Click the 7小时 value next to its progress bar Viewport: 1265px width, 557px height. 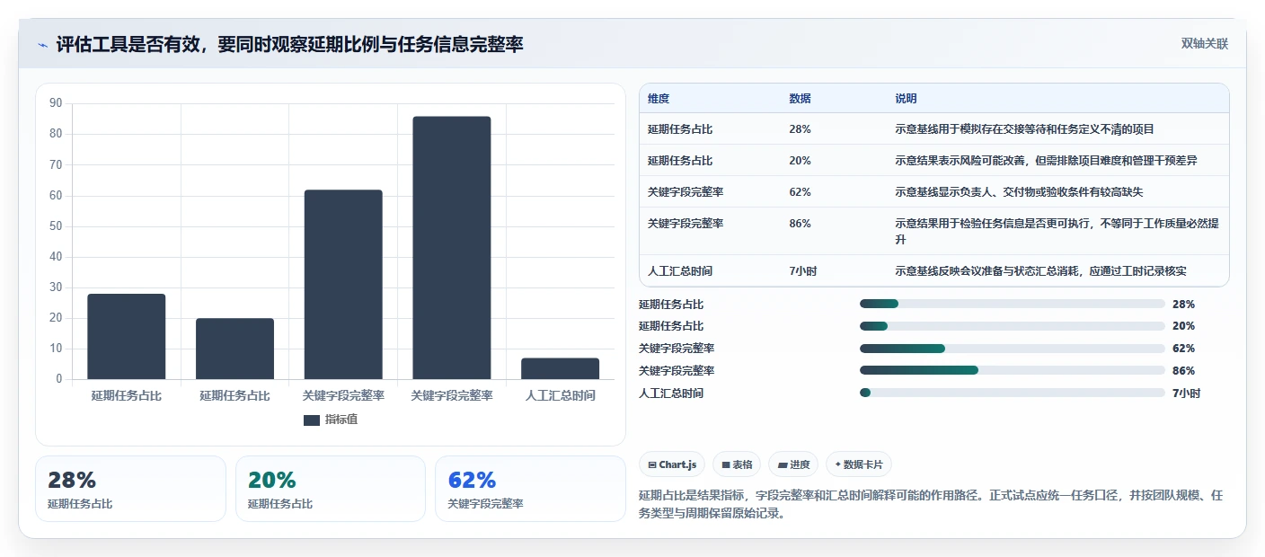coord(1186,393)
